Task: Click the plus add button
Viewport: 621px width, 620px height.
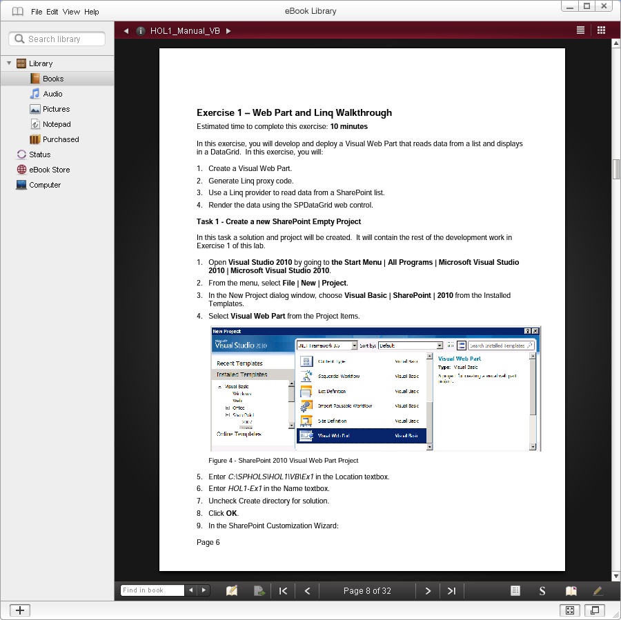Action: click(x=20, y=610)
